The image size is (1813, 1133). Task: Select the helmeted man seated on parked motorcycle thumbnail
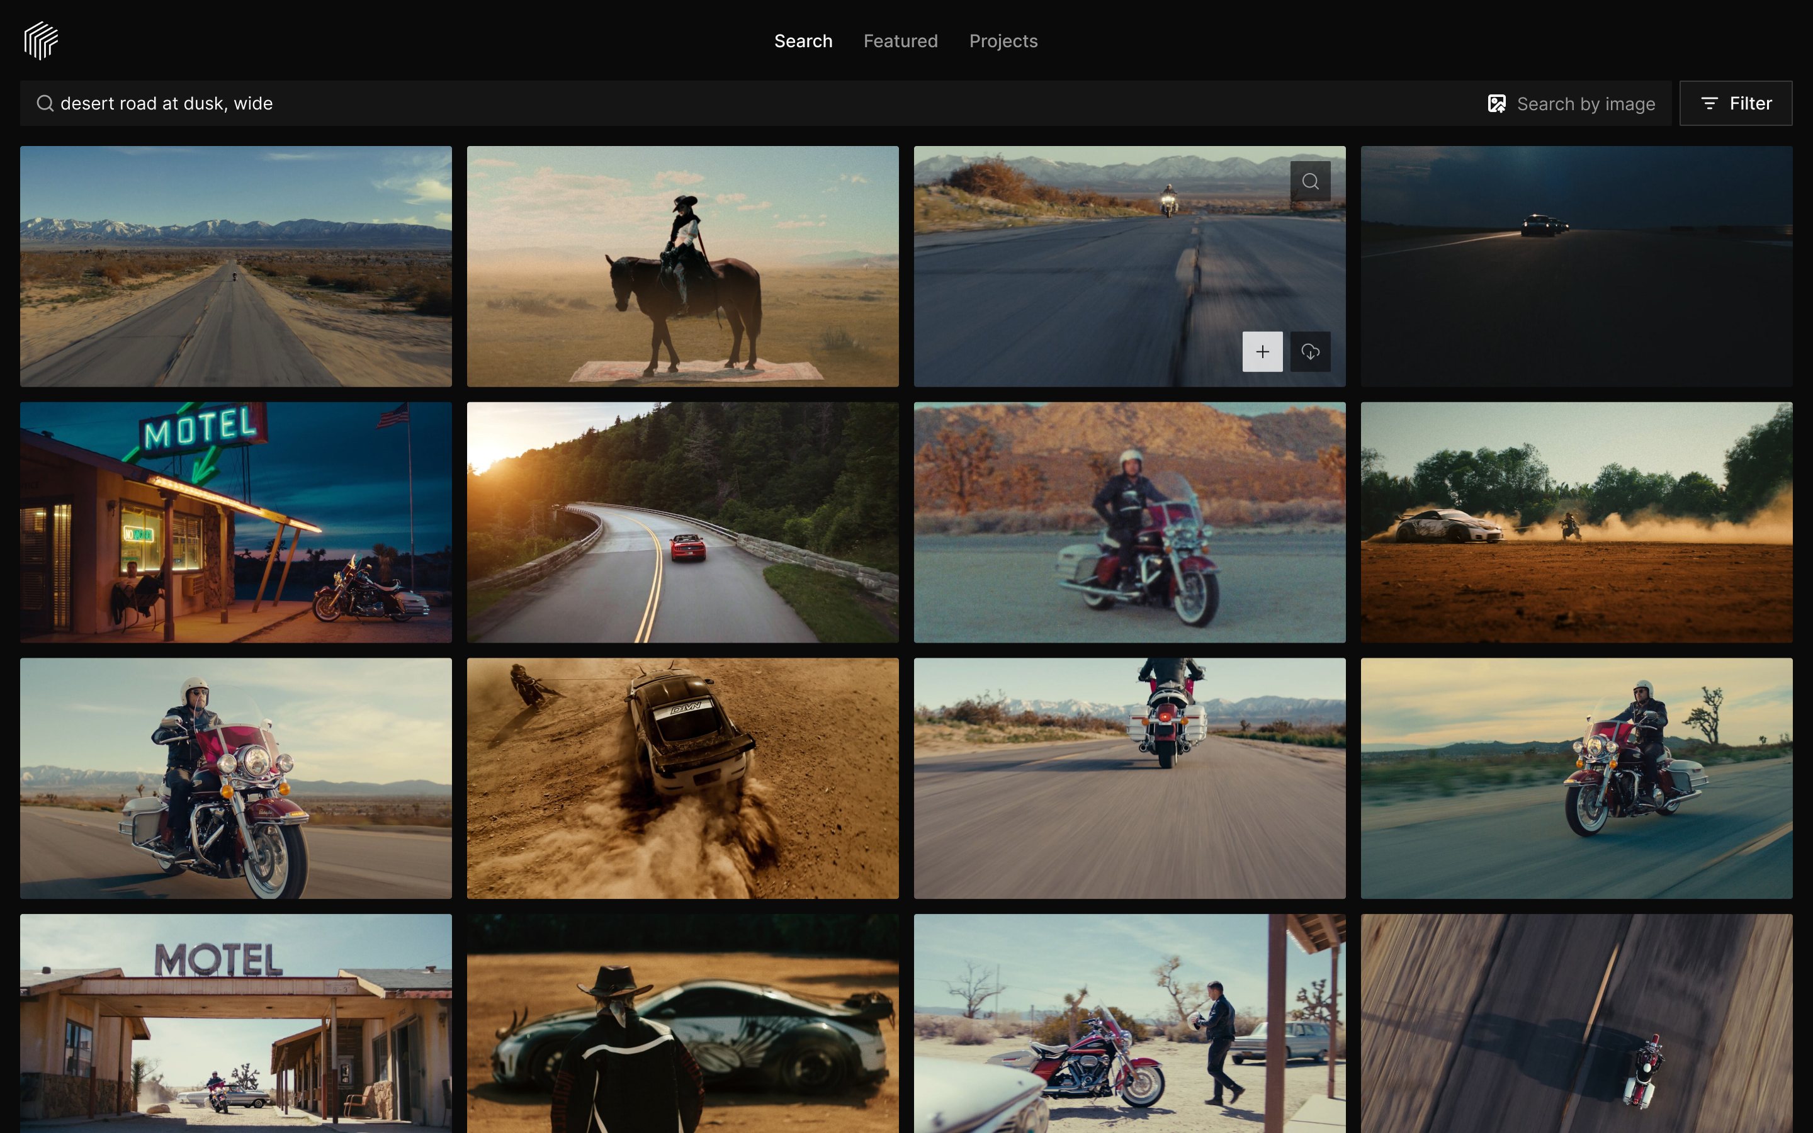coord(1129,522)
